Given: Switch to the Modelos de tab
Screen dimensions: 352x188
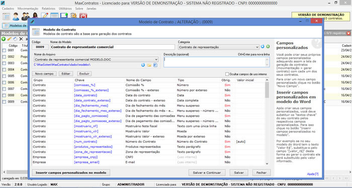Looking at the screenshot, I should click(x=15, y=26).
